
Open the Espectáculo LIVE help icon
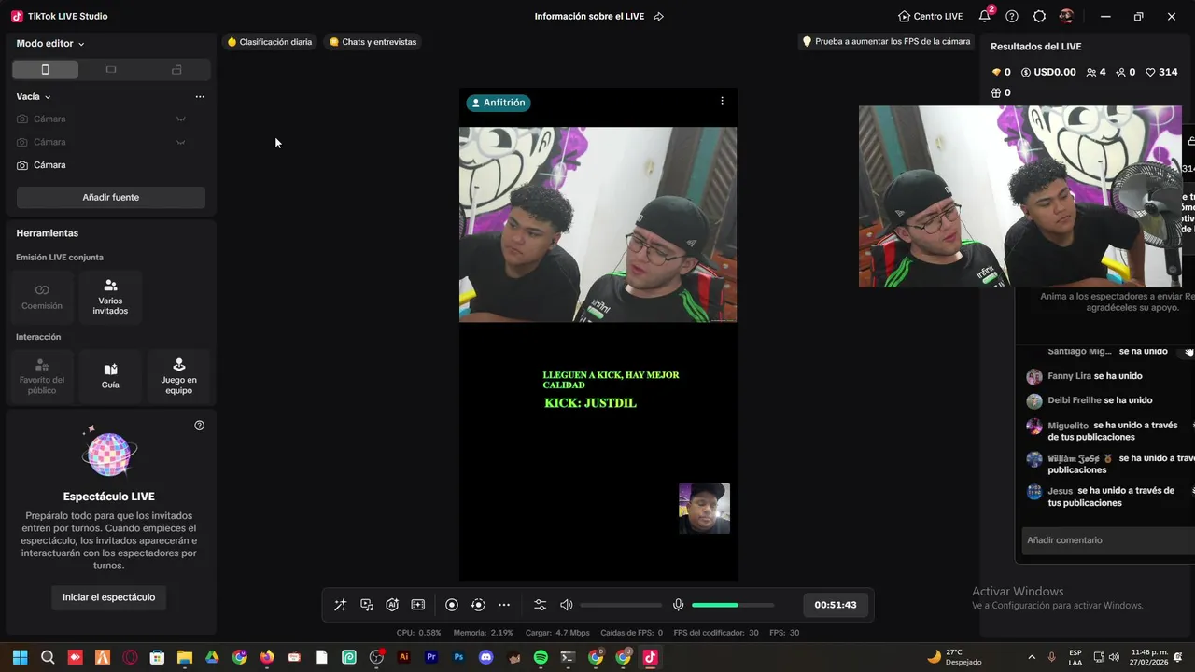point(199,426)
